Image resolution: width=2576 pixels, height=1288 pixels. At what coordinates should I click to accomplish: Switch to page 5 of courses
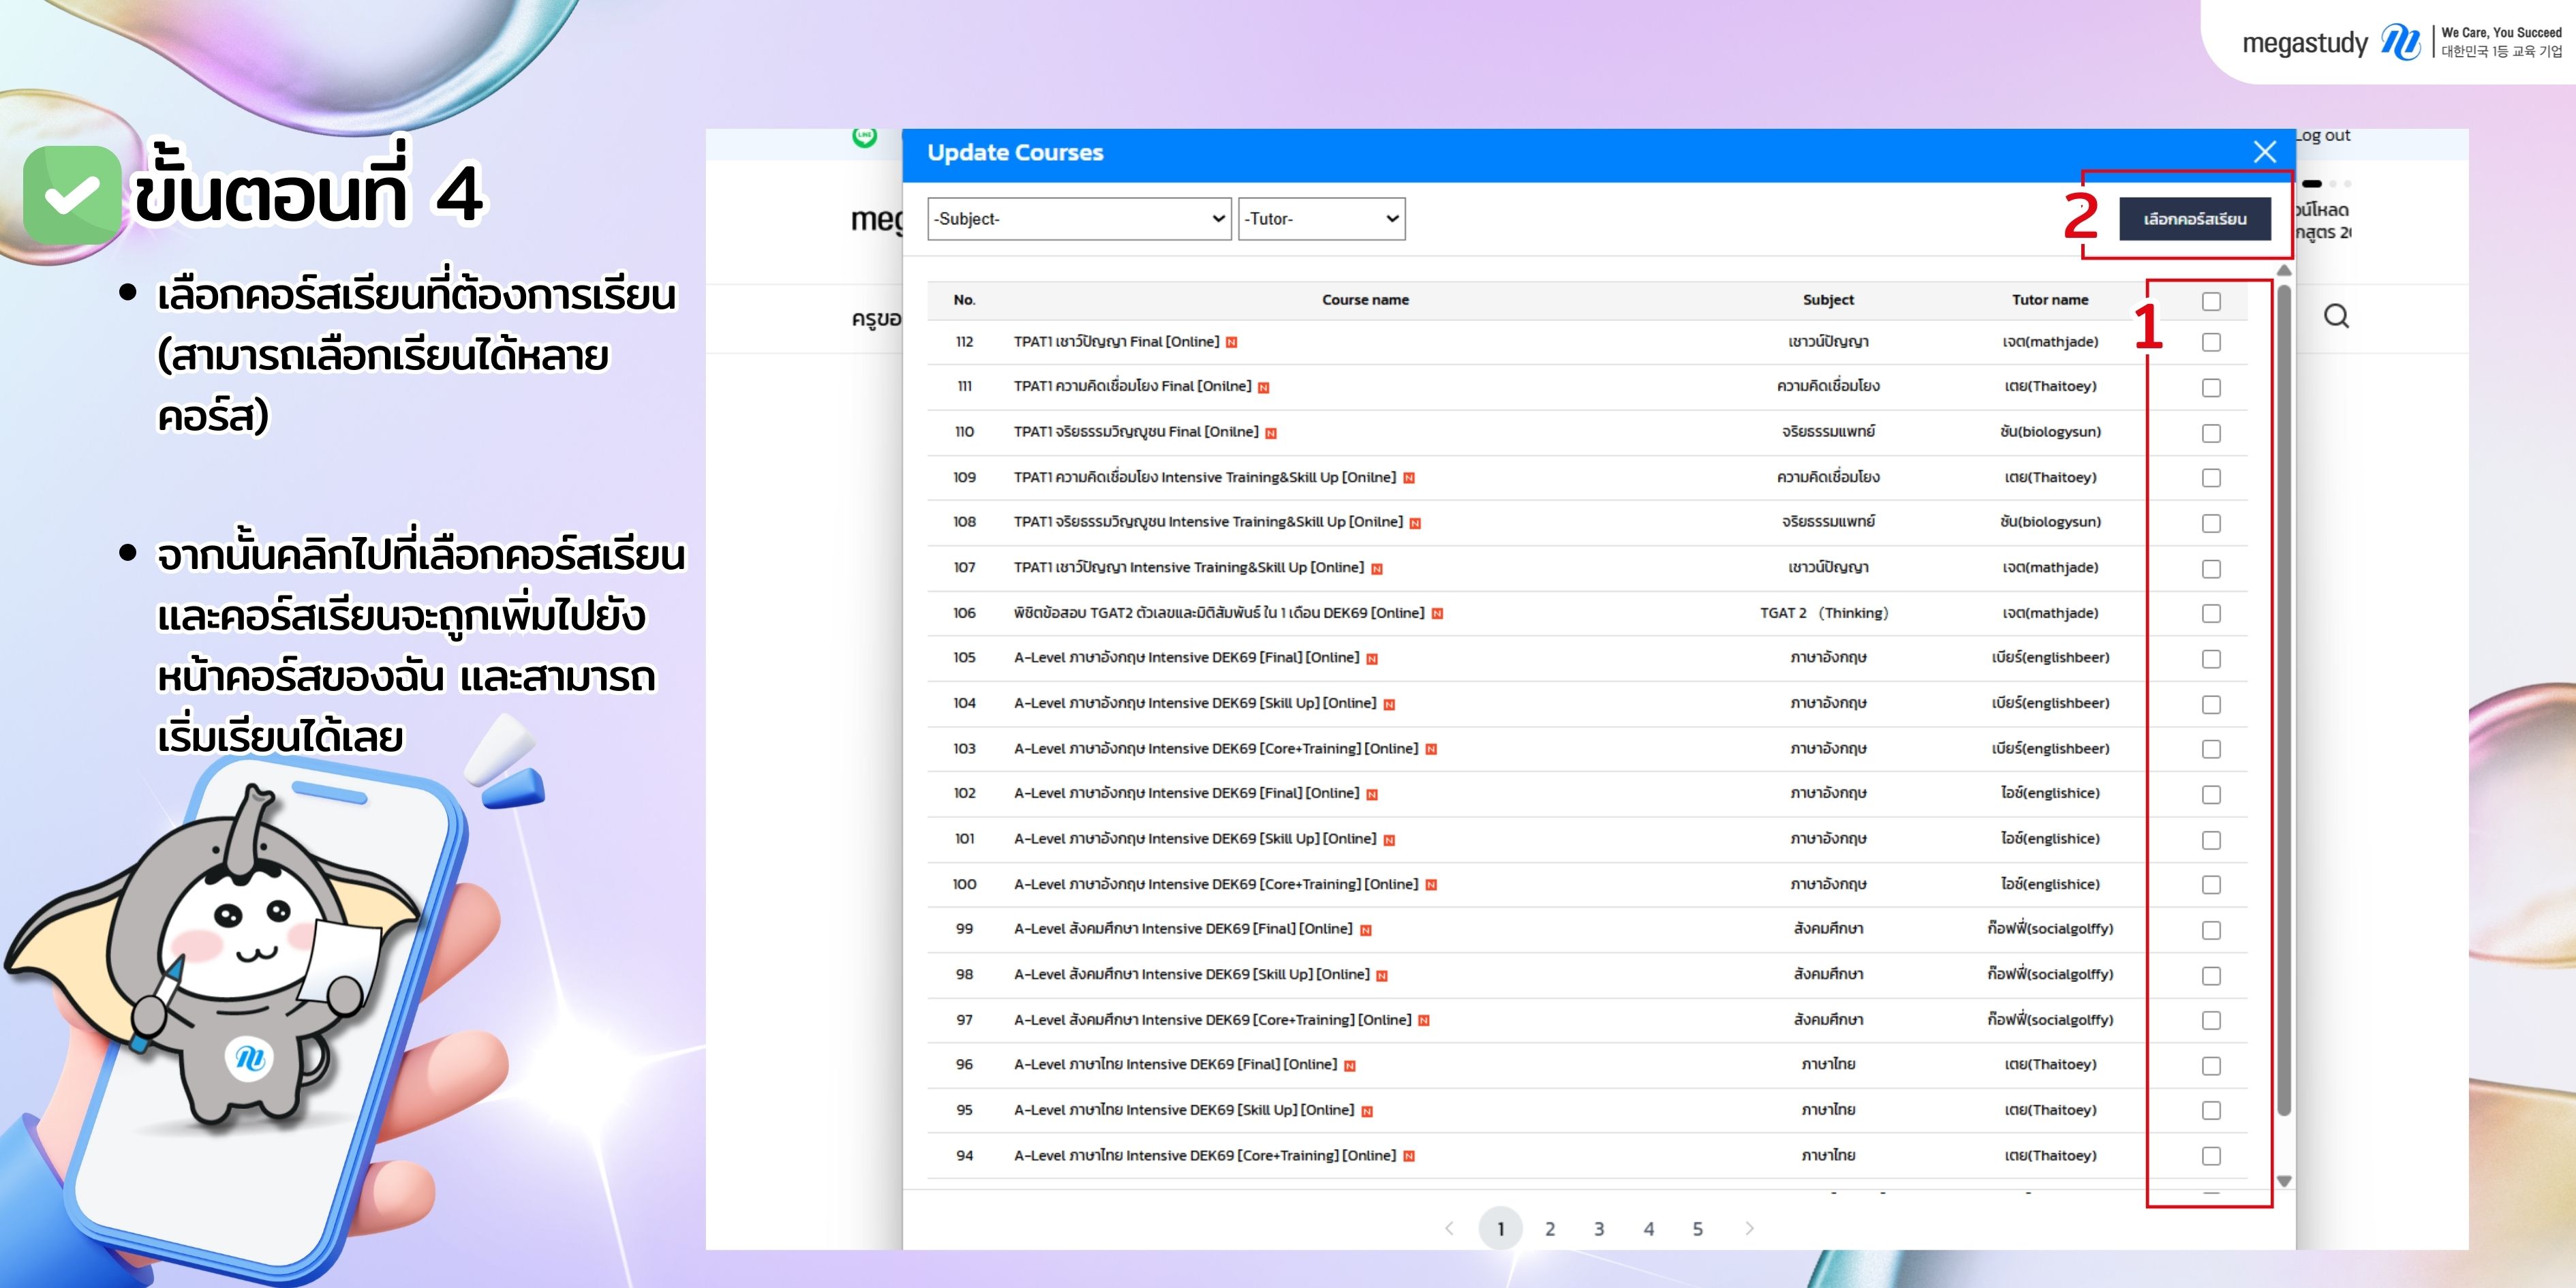point(1697,1229)
